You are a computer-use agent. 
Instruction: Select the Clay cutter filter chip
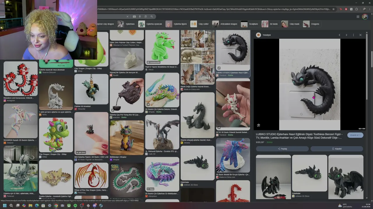200,24
